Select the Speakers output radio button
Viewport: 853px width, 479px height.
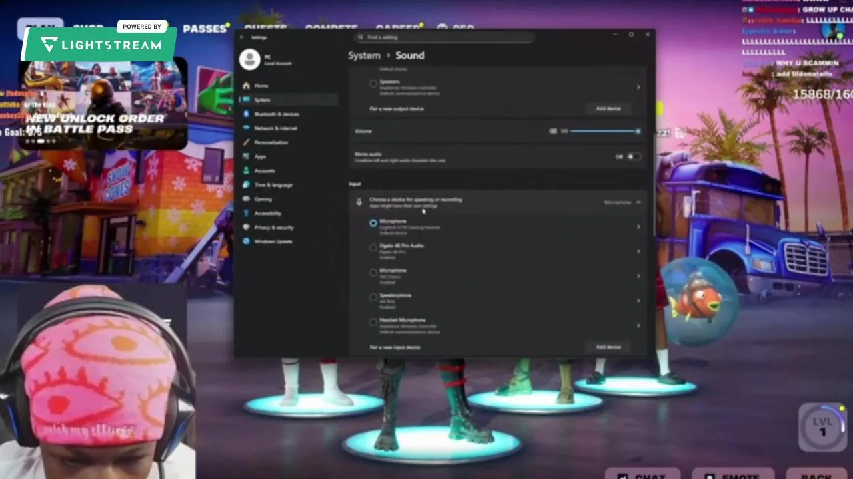pos(373,84)
